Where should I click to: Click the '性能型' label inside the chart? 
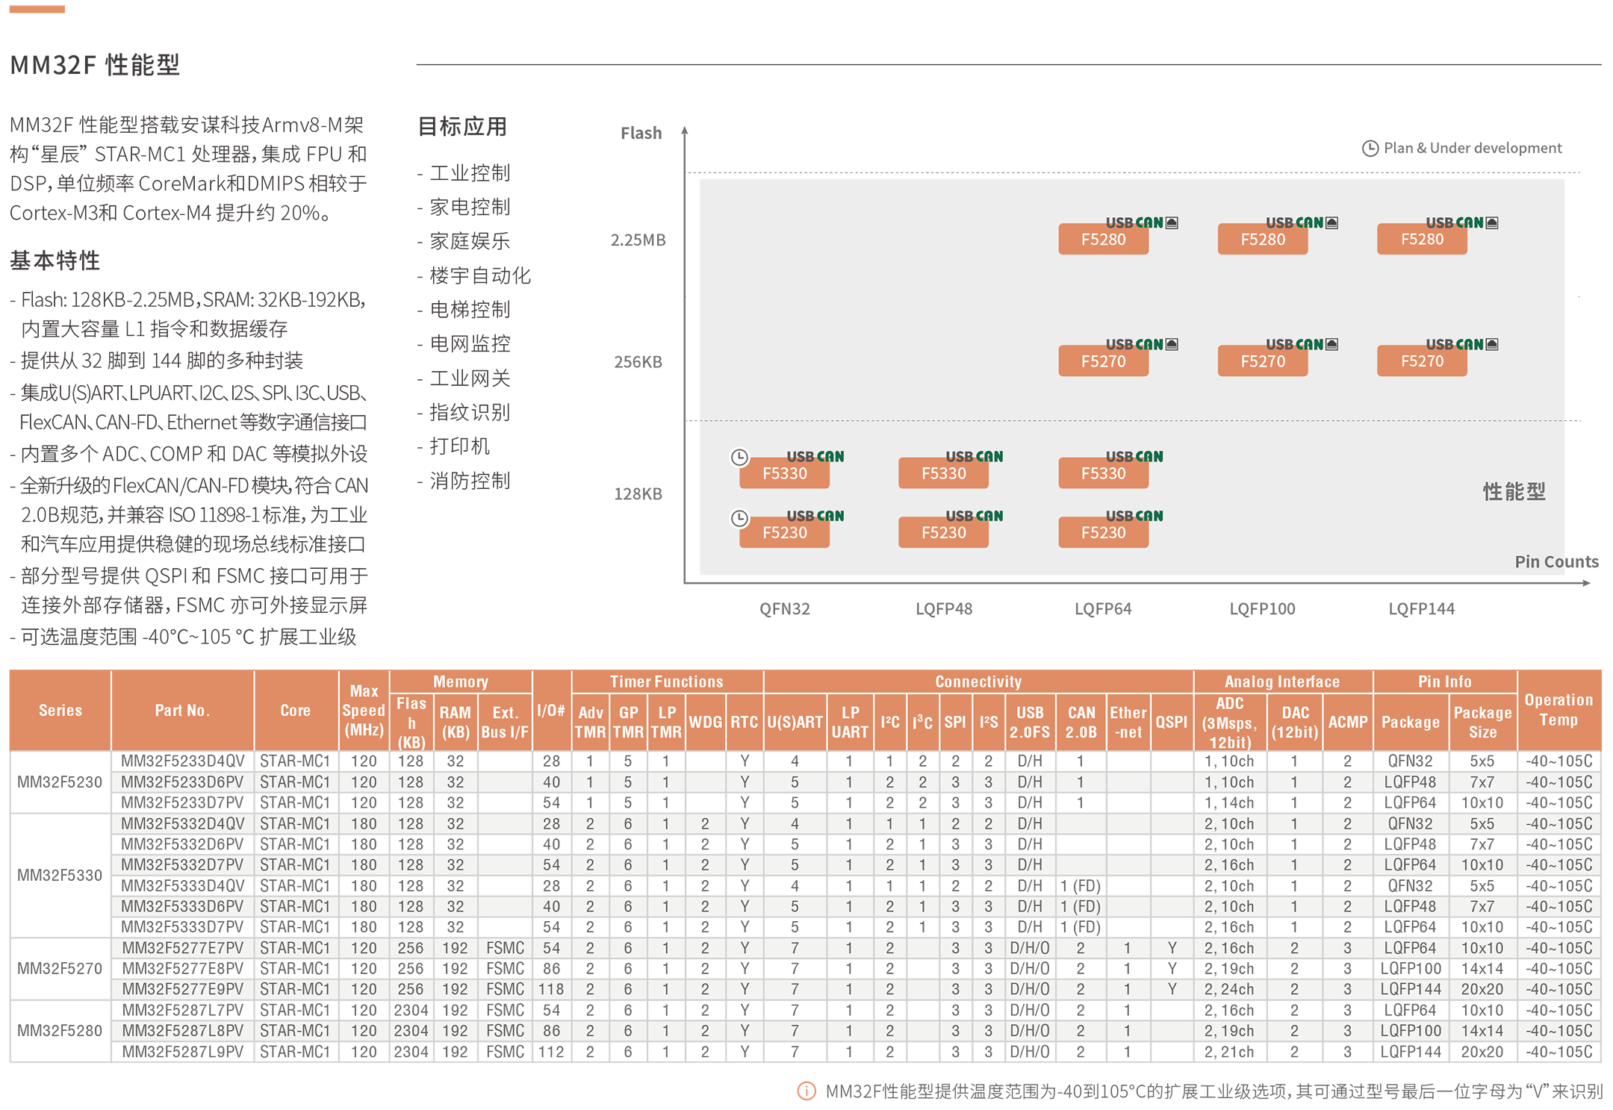1514,492
